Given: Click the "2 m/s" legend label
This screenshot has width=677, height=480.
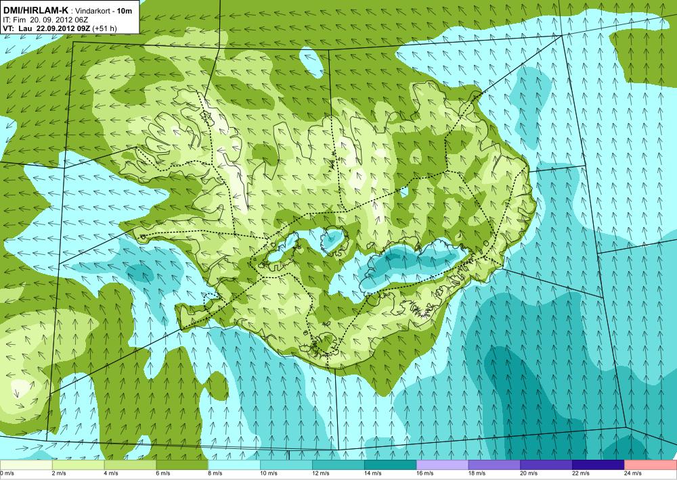Looking at the screenshot, I should pyautogui.click(x=59, y=473).
